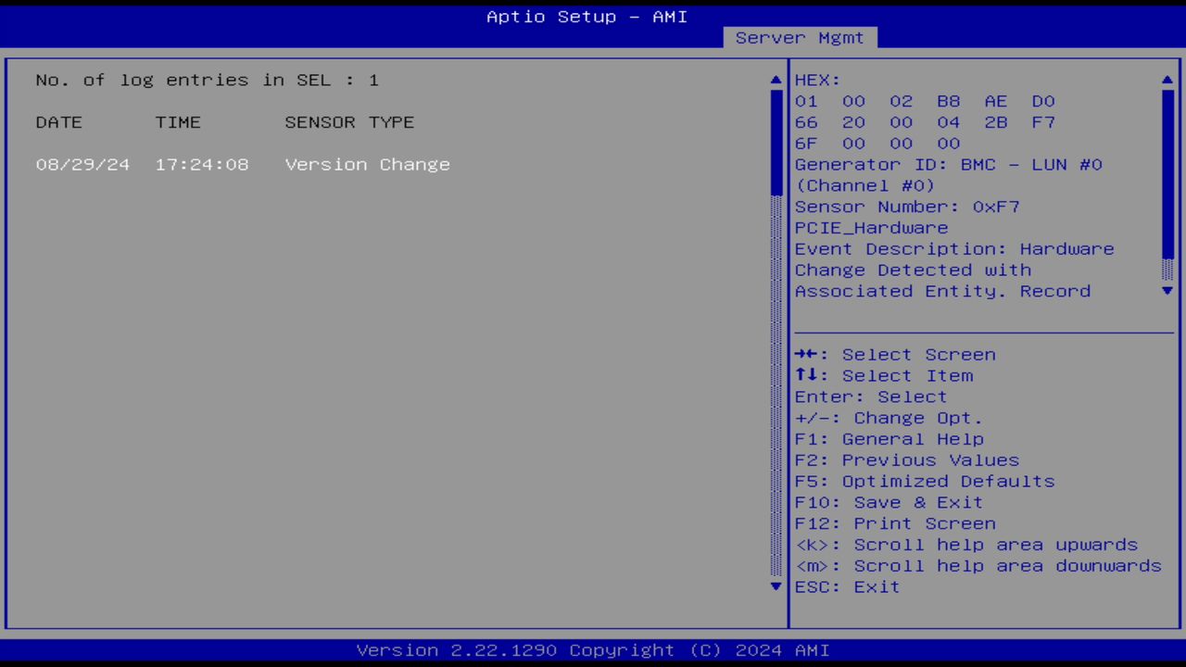Image resolution: width=1186 pixels, height=667 pixels.
Task: Click the main list scroll-down arrow
Action: [776, 586]
